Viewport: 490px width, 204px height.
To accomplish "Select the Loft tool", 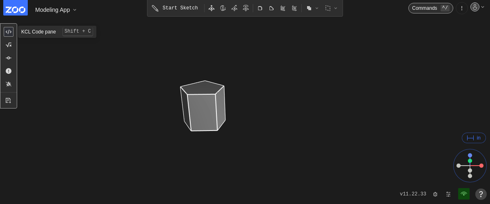I will pyautogui.click(x=246, y=8).
